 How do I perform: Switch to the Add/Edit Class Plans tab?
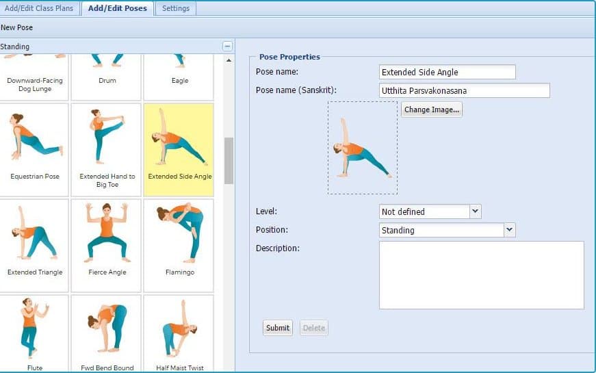39,8
